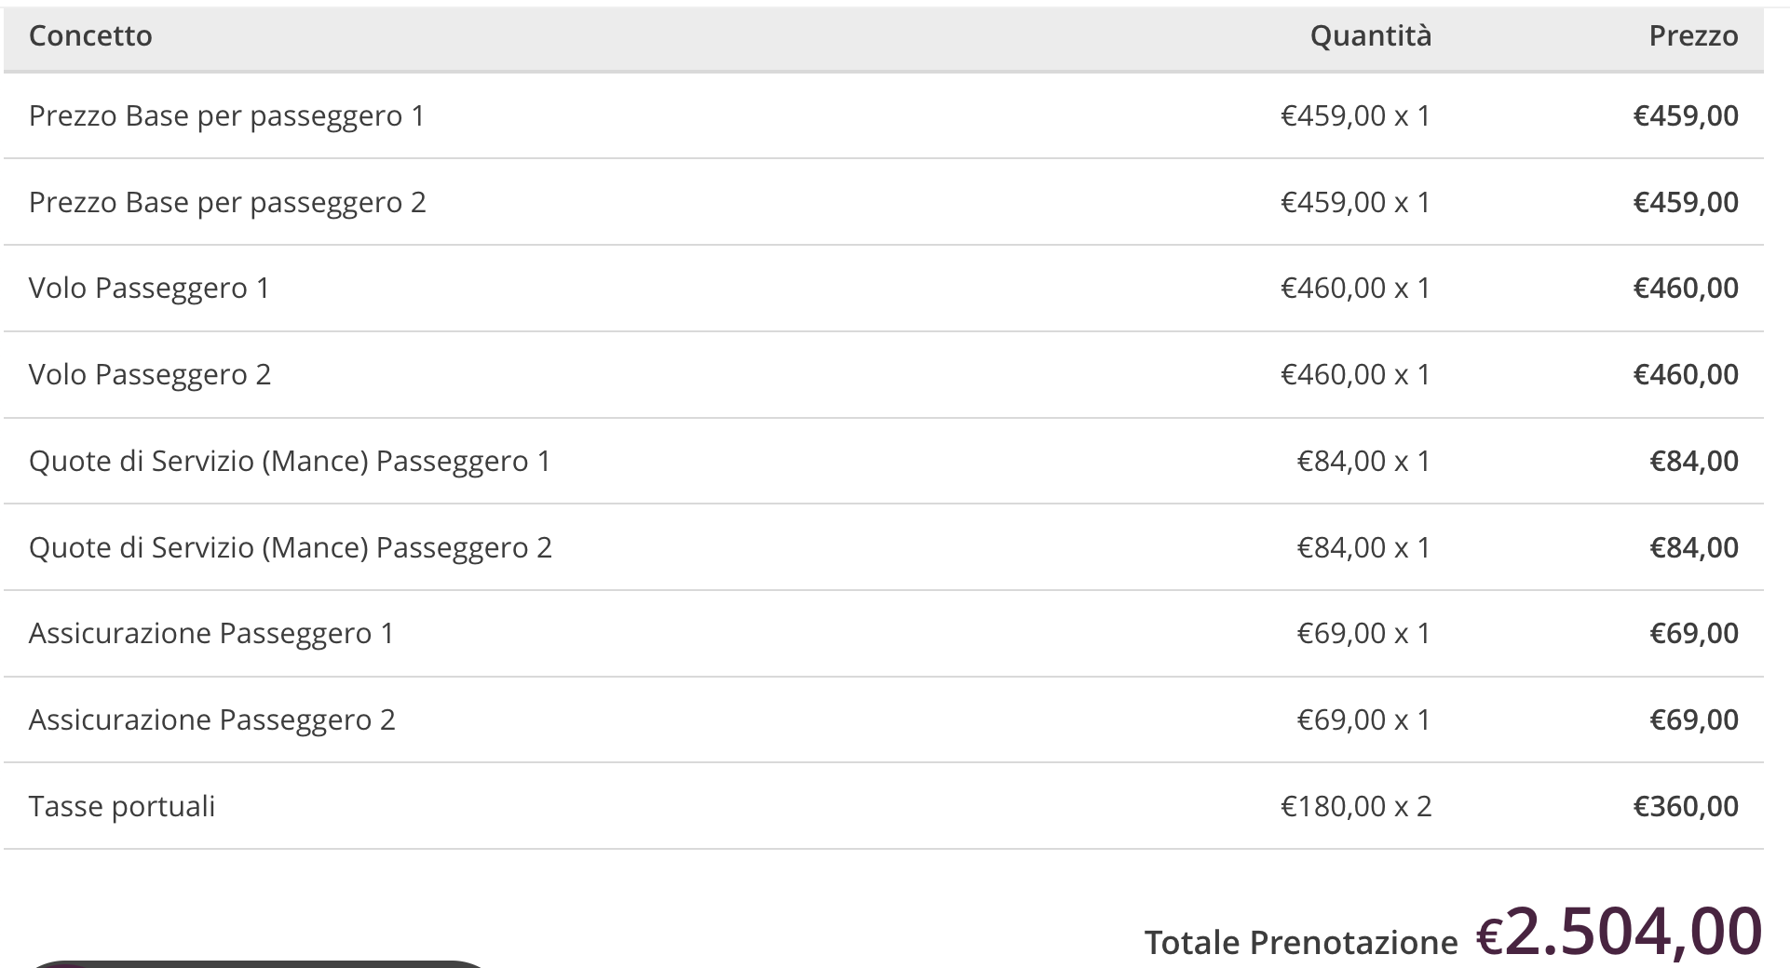Click the quantity for Quote di Servizio Passeggero 1

1363,462
